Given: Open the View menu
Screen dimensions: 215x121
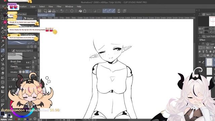Looking at the screenshot, I should (x=51, y=6).
